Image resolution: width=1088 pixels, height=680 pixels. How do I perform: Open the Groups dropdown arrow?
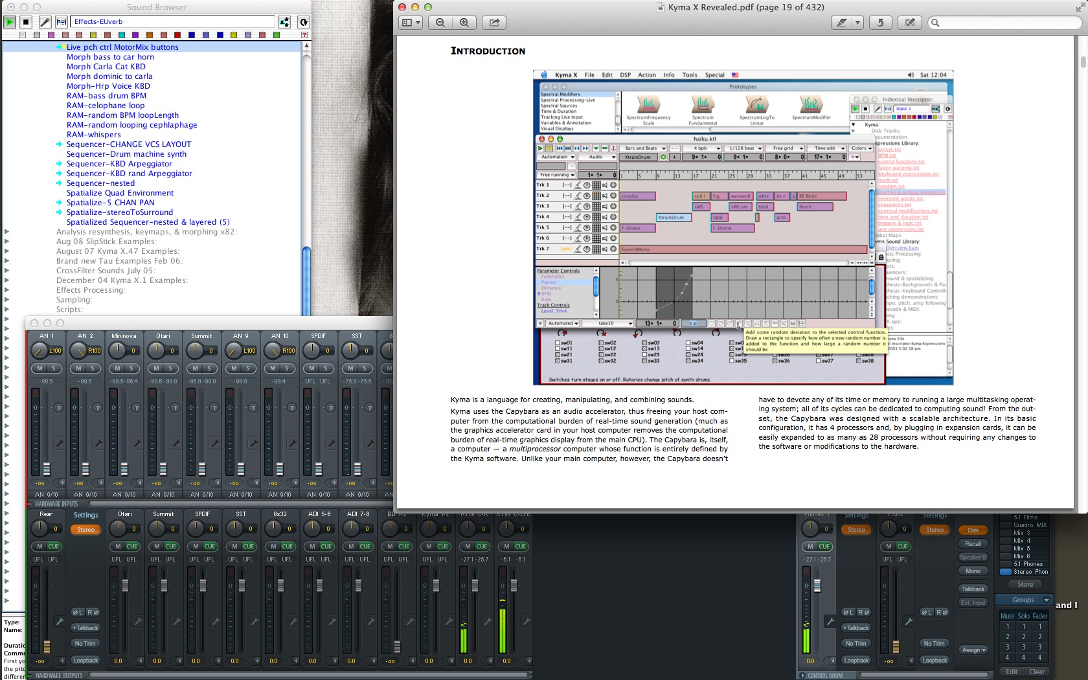pos(1046,600)
